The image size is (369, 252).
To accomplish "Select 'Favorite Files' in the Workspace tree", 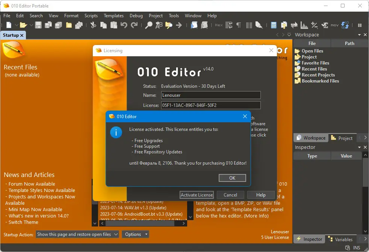I will [x=315, y=63].
